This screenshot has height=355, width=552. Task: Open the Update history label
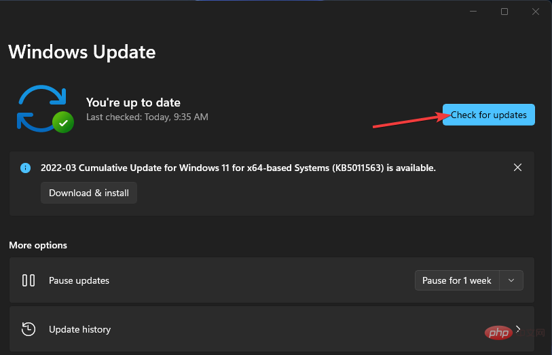click(x=79, y=329)
